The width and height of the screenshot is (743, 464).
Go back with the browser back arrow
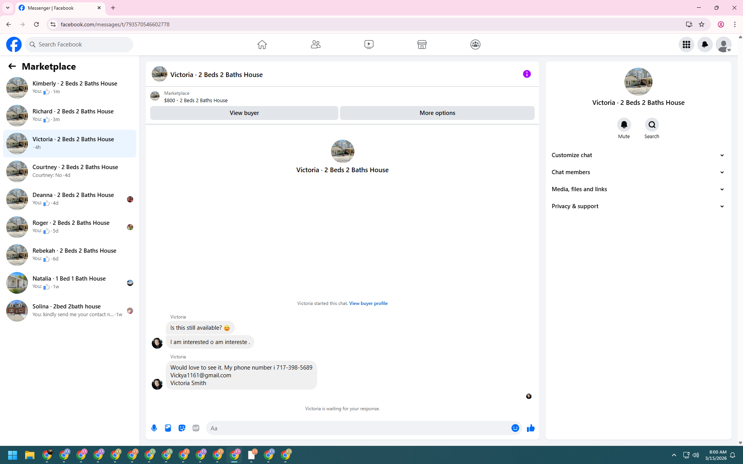coord(9,24)
